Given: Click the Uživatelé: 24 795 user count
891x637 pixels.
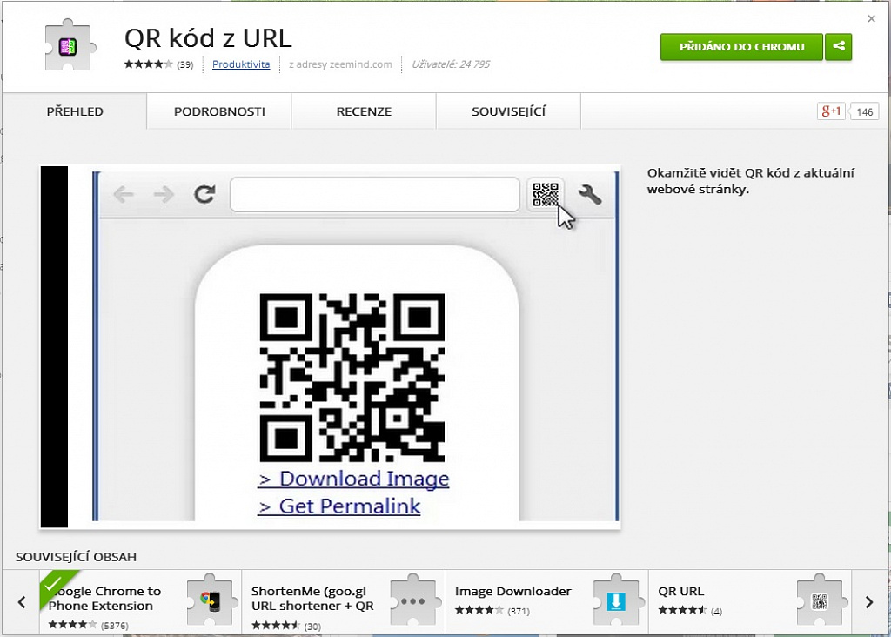Looking at the screenshot, I should coord(451,64).
